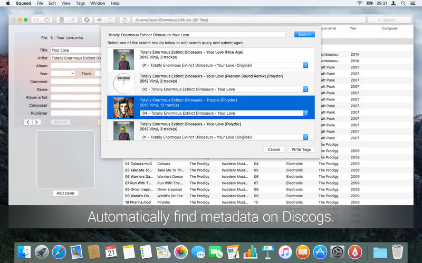This screenshot has height=263, width=422.
Task: Click the calculator-like toolbar icon
Action: [62, 20]
